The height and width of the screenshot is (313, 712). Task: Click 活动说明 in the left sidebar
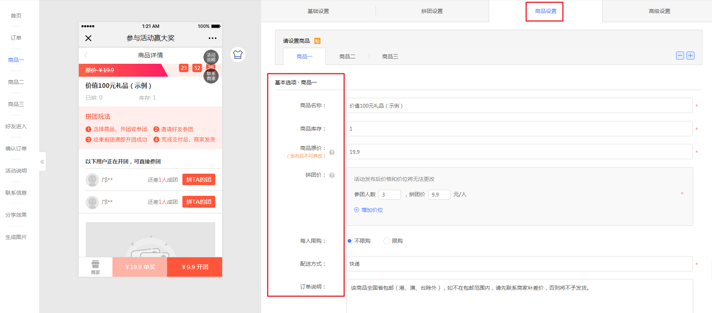16,171
